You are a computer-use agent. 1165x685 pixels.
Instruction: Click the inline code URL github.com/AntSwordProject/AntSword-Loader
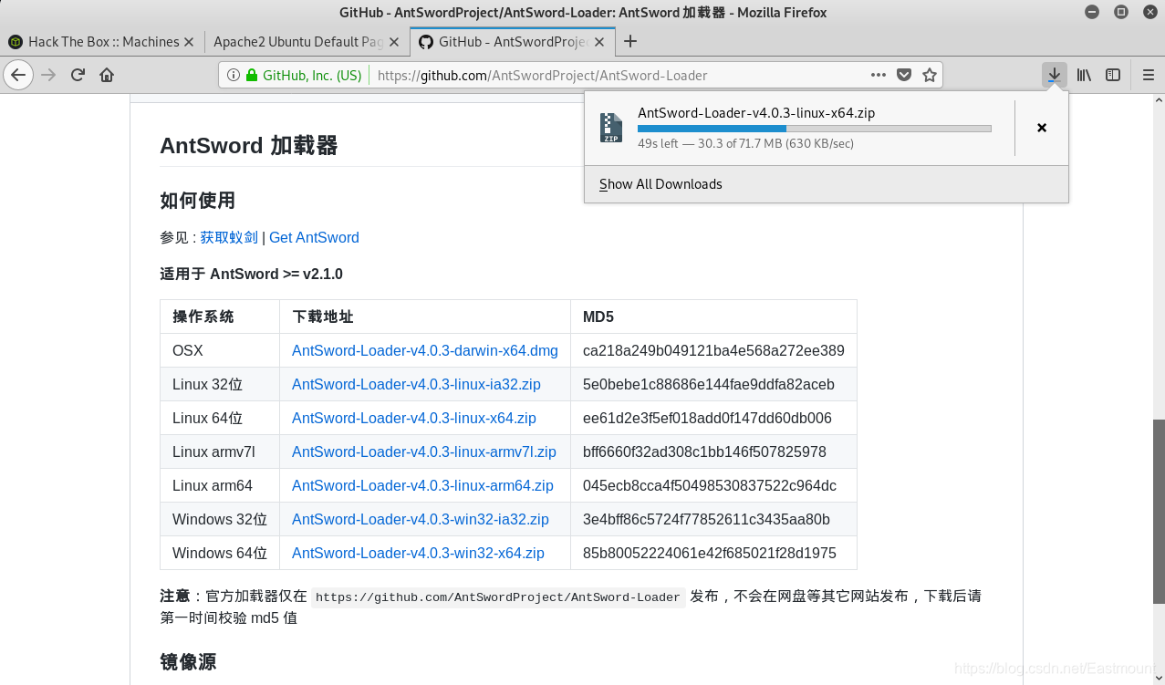pos(498,597)
